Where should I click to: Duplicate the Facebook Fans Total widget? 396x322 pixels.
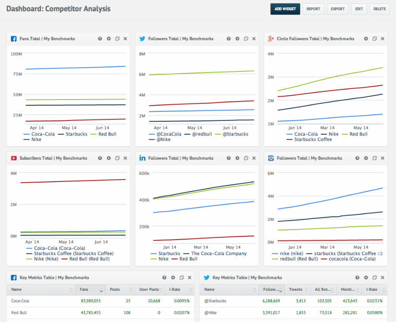point(117,38)
